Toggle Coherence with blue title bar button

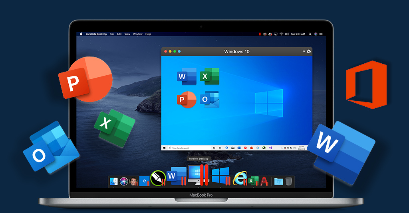click(x=179, y=51)
